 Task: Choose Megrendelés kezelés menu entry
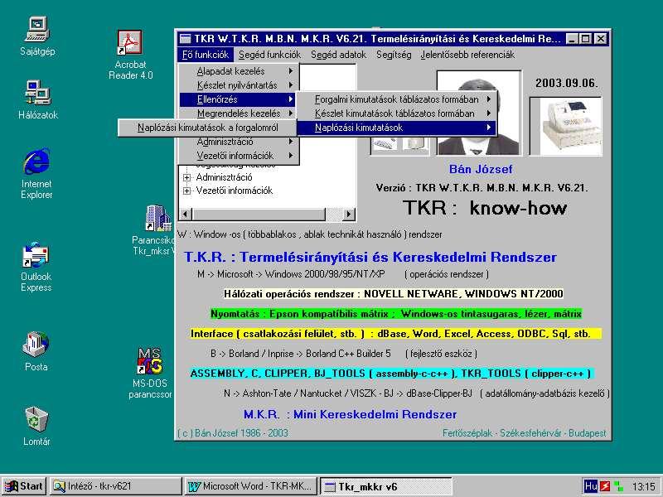[x=239, y=113]
